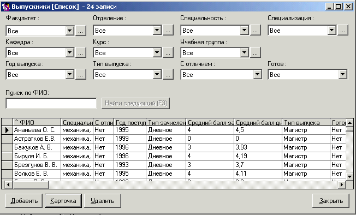Click the 1993 admission year cell
This screenshot has width=356, height=215.
(x=130, y=165)
